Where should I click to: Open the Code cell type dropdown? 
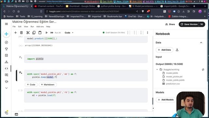coord(69,33)
